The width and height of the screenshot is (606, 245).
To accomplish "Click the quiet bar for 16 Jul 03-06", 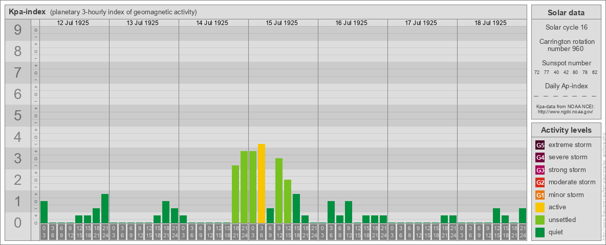I will click(x=331, y=212).
